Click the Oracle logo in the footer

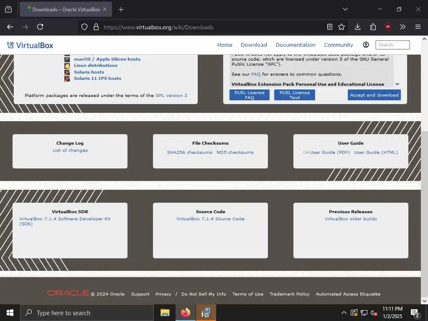click(x=68, y=293)
